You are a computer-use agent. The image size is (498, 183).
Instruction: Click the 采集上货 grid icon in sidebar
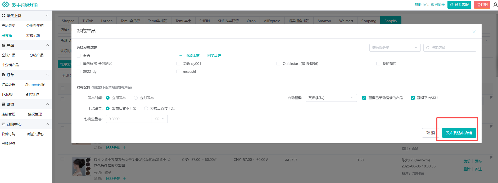pyautogui.click(x=3, y=16)
